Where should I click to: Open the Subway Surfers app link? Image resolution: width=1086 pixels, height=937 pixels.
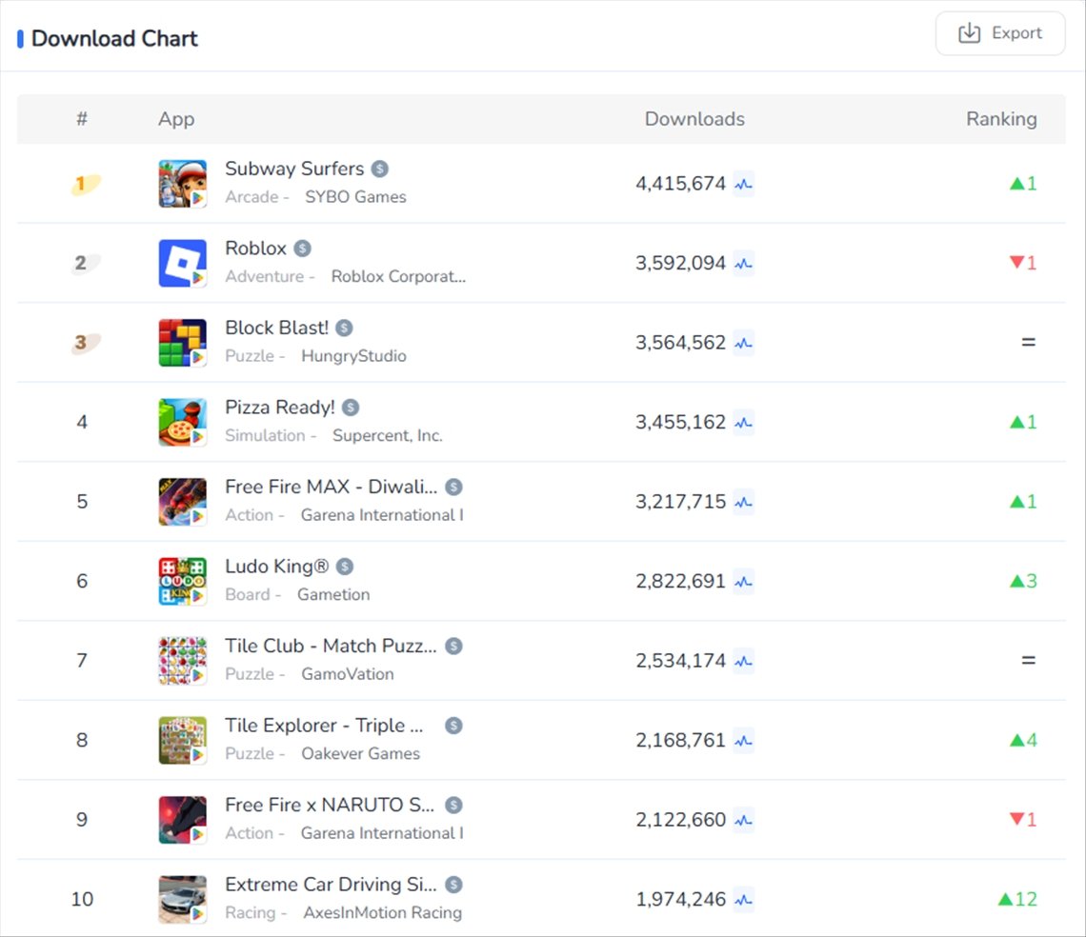pos(294,169)
